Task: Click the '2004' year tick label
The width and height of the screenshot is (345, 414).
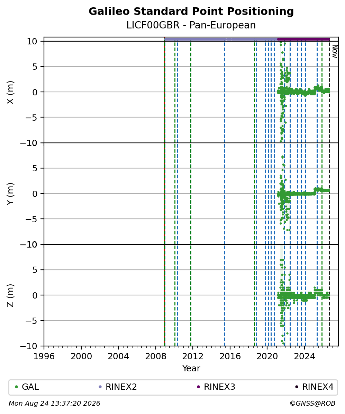Action: [x=118, y=356]
